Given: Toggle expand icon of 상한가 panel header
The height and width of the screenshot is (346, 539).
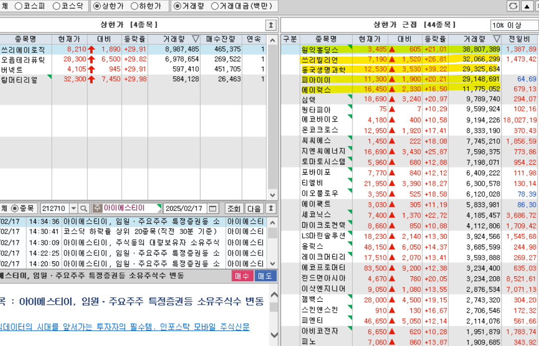Looking at the screenshot, I should point(271,25).
